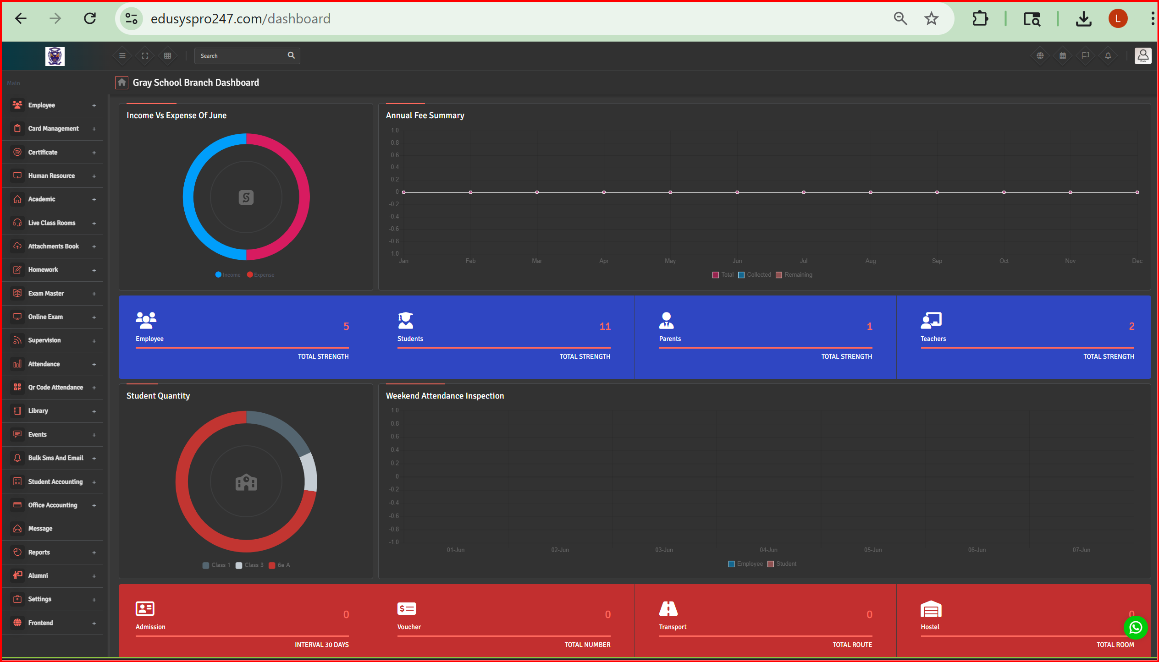The height and width of the screenshot is (662, 1159).
Task: Expand Reports sidebar plus
Action: point(94,553)
